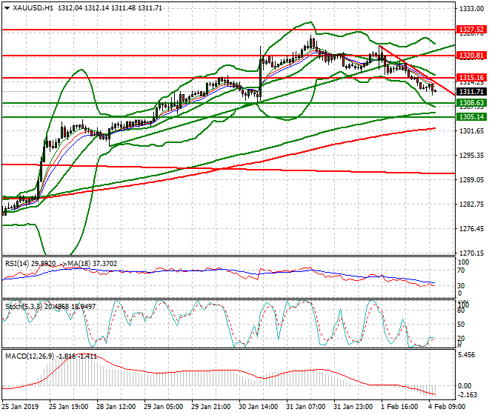Click the 1295.35 price scale value
The image size is (489, 415).
pos(472,156)
